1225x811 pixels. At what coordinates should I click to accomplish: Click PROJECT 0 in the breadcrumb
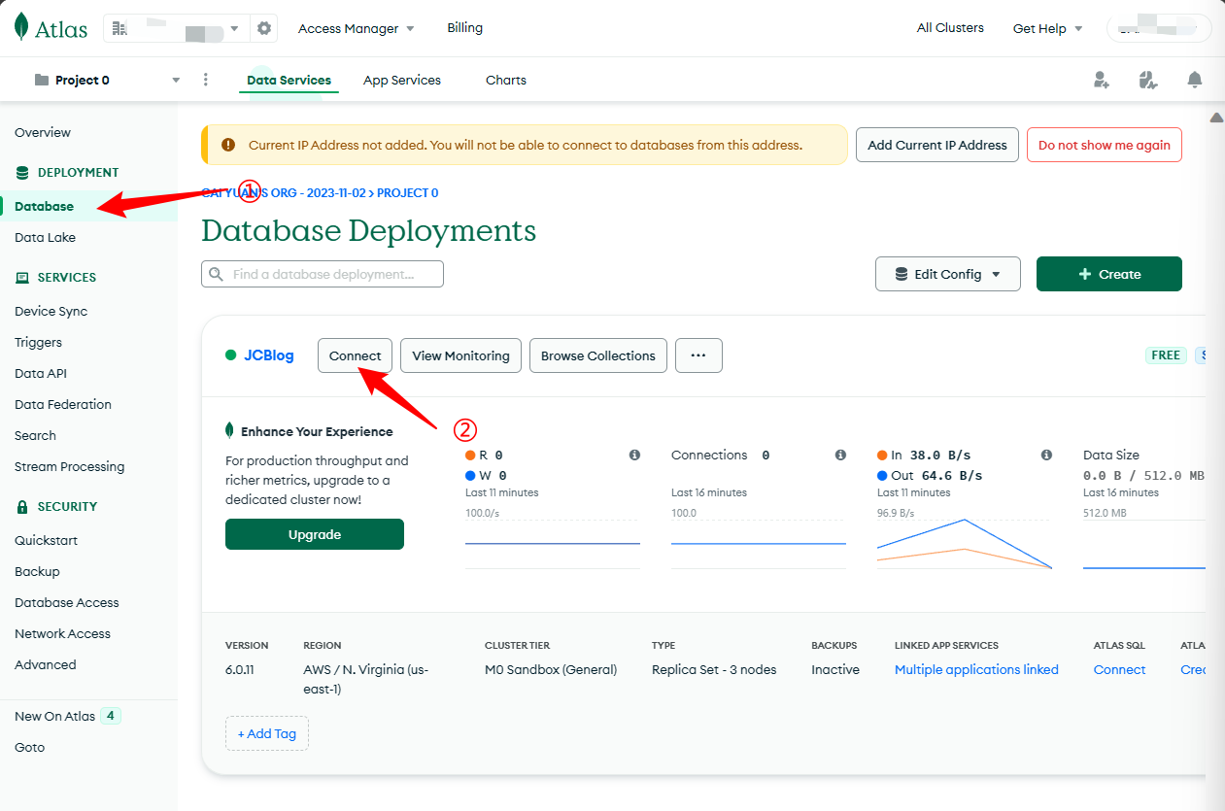[408, 193]
